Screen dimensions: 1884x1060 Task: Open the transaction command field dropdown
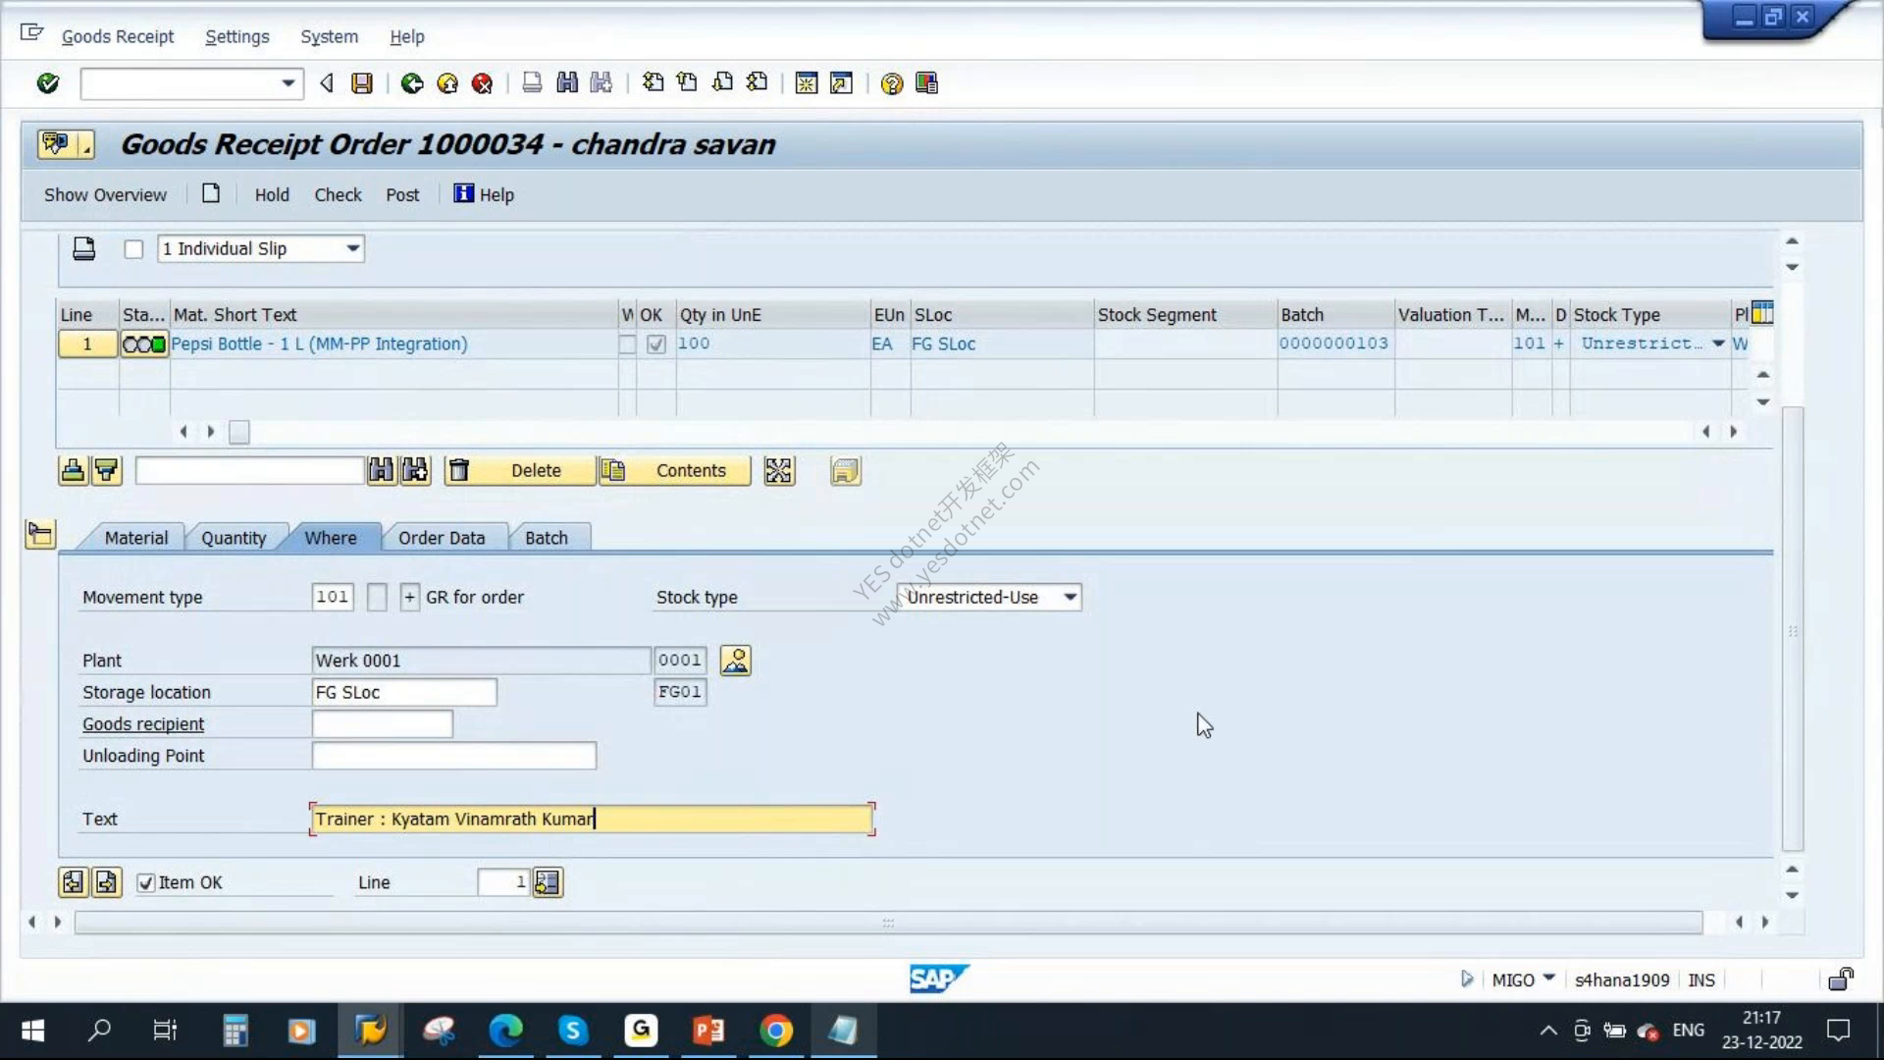pyautogui.click(x=288, y=83)
